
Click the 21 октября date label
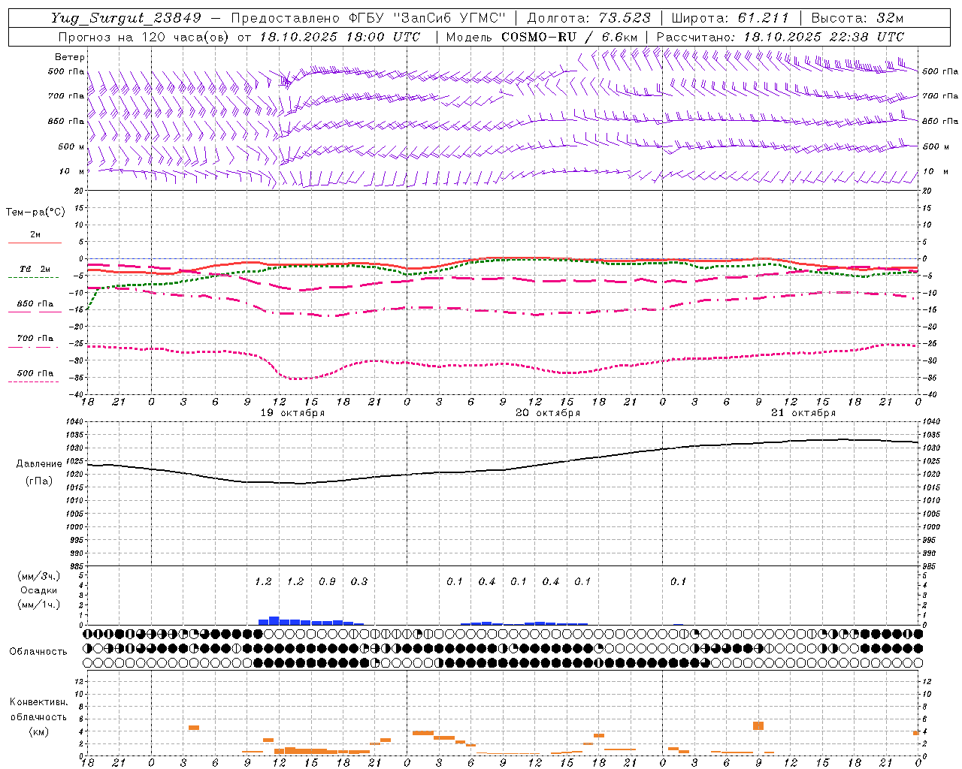[803, 413]
